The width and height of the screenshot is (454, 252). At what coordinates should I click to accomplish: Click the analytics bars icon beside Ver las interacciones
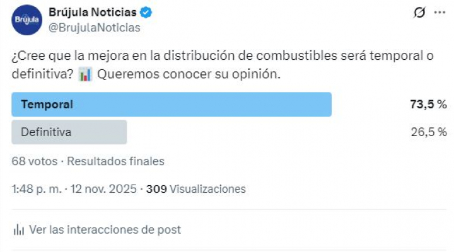coord(19,230)
